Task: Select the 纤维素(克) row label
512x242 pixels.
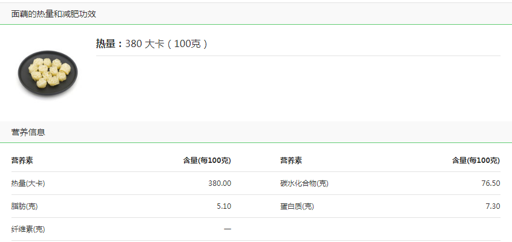Action: (28, 229)
